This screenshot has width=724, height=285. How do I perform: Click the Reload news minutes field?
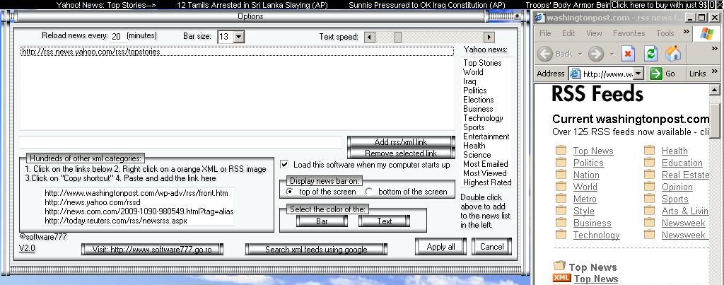tap(117, 37)
